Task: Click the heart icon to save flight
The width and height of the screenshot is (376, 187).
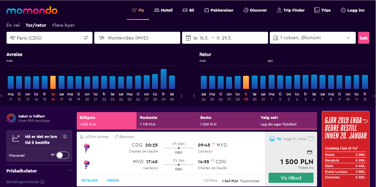Action: tap(311, 139)
